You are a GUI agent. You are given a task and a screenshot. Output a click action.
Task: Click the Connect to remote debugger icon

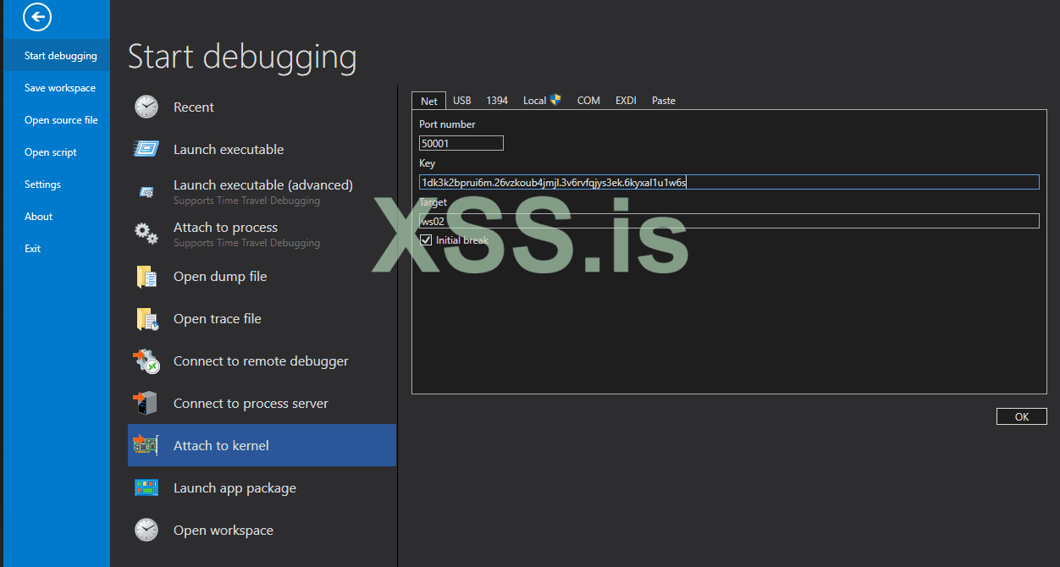[146, 361]
